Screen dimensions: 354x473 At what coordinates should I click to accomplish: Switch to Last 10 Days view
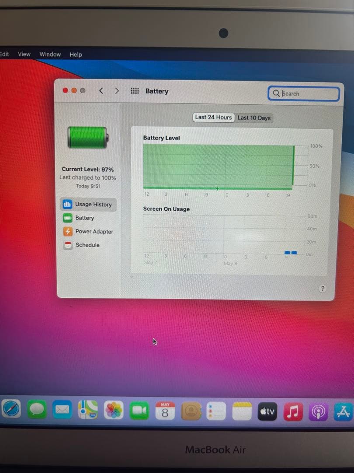point(254,118)
